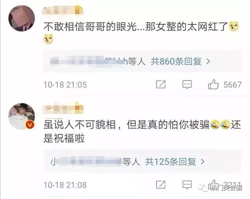Like the comment posted at 21:08

(213, 184)
